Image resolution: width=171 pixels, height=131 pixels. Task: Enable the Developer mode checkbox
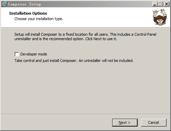17,54
